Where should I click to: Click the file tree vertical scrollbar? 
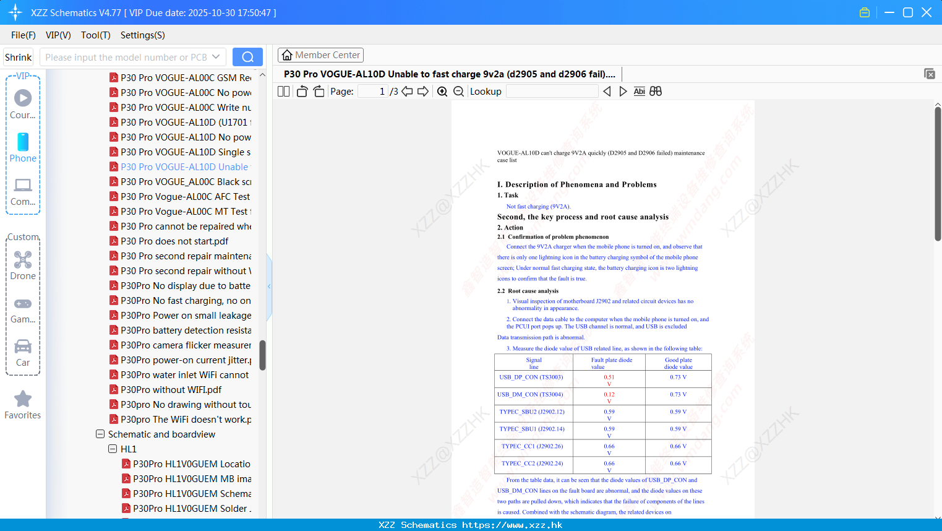[262, 355]
